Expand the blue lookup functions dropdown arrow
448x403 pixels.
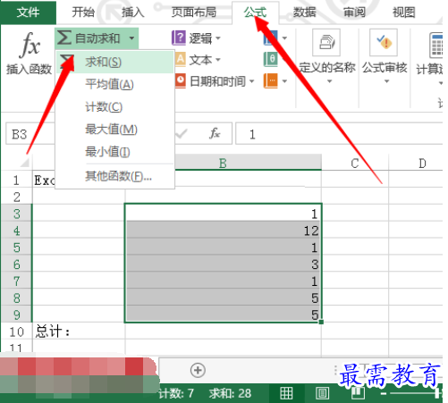pos(284,38)
